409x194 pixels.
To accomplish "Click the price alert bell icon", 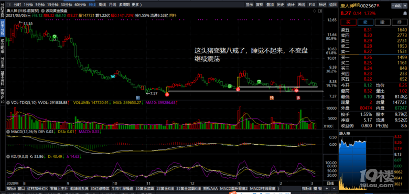I will pyautogui.click(x=405, y=13).
